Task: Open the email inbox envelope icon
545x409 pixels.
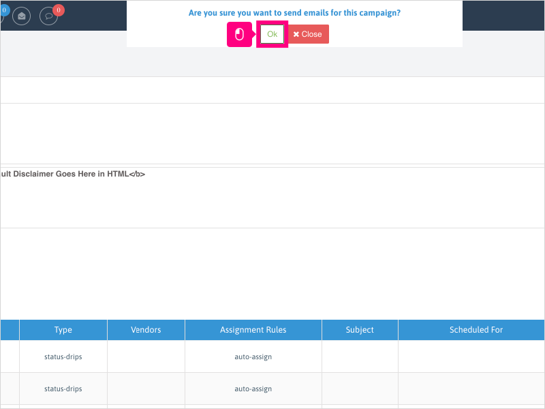Action: pos(22,16)
